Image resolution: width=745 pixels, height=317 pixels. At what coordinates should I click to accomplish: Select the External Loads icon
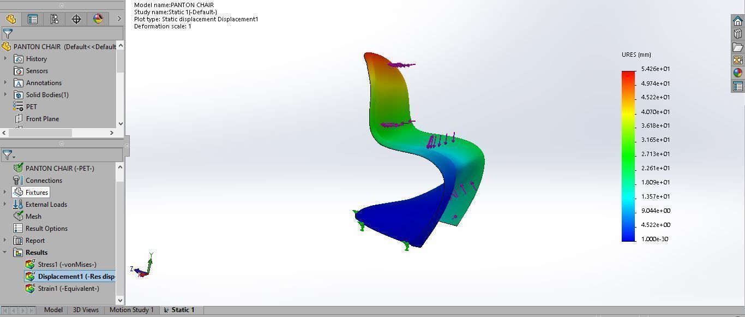[18, 204]
